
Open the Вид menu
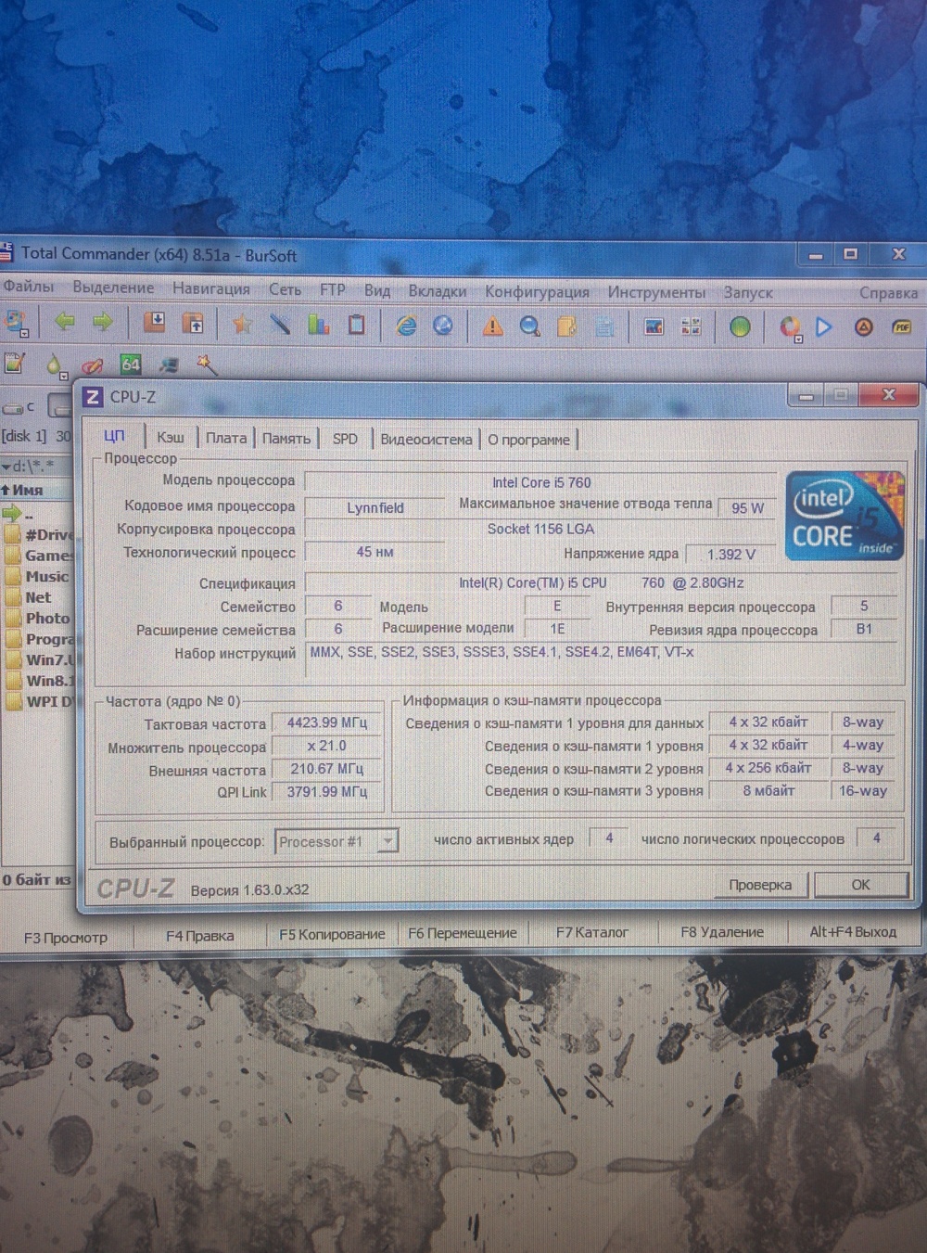click(x=376, y=290)
